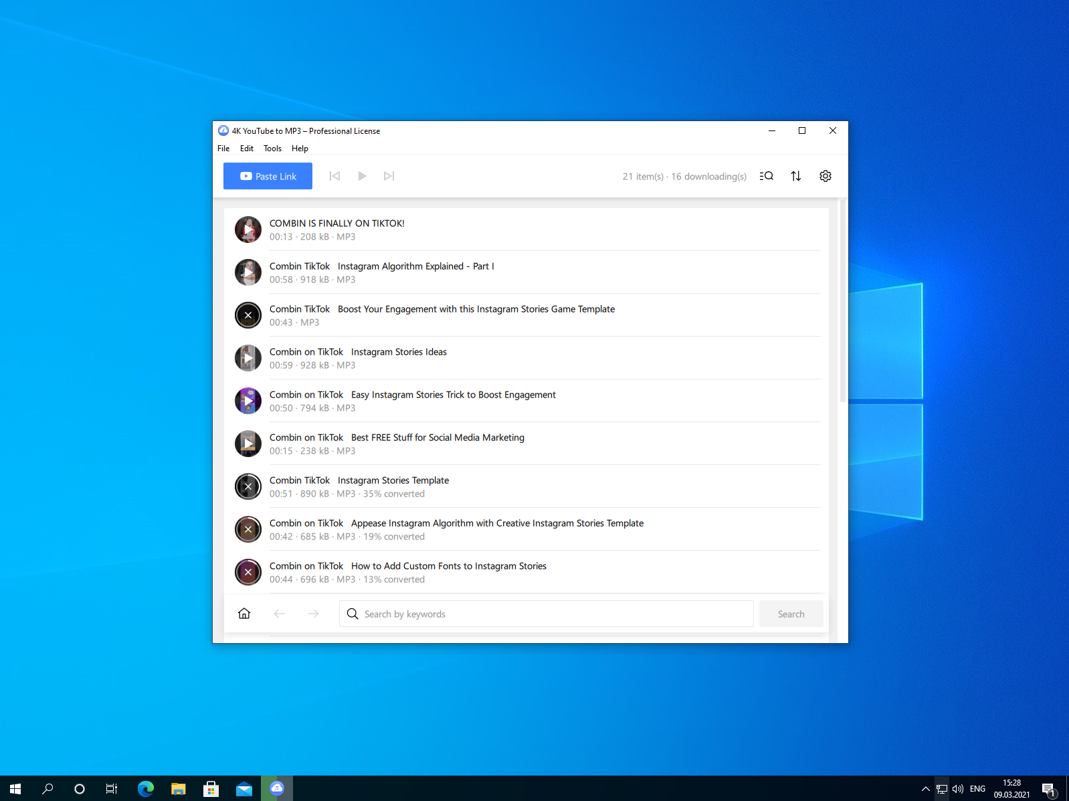Open the Help menu
1069x801 pixels.
(x=300, y=149)
